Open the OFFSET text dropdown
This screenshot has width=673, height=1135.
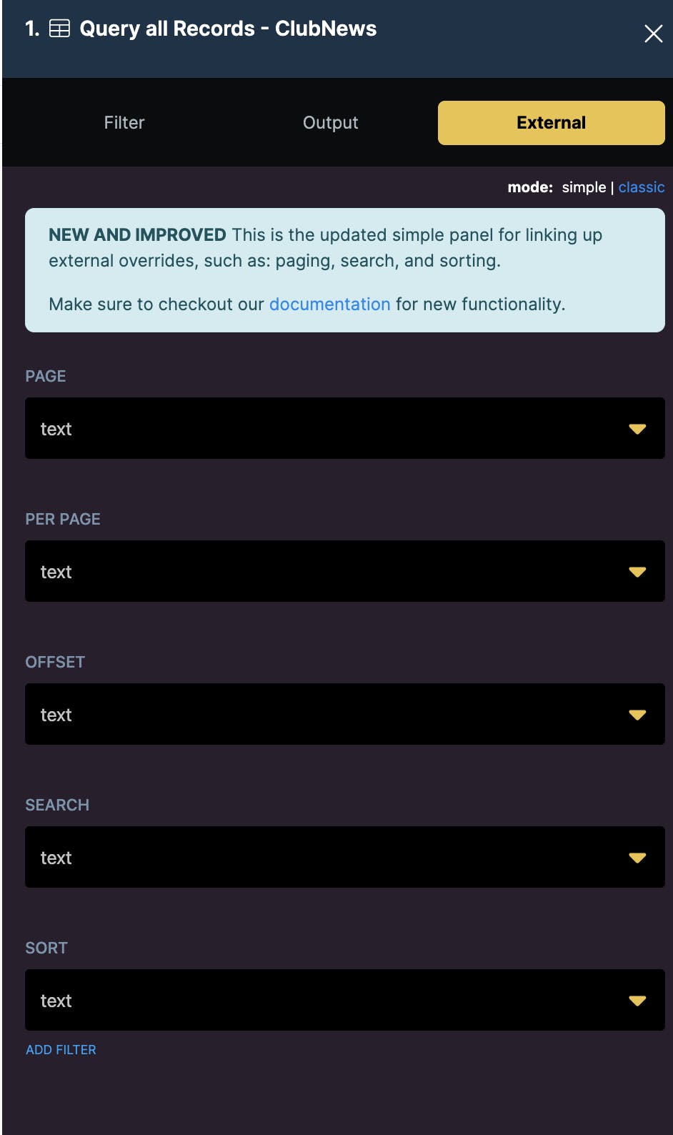(329, 714)
